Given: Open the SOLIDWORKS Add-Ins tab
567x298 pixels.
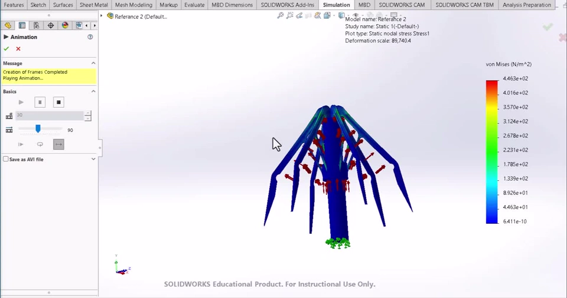Looking at the screenshot, I should (x=288, y=5).
